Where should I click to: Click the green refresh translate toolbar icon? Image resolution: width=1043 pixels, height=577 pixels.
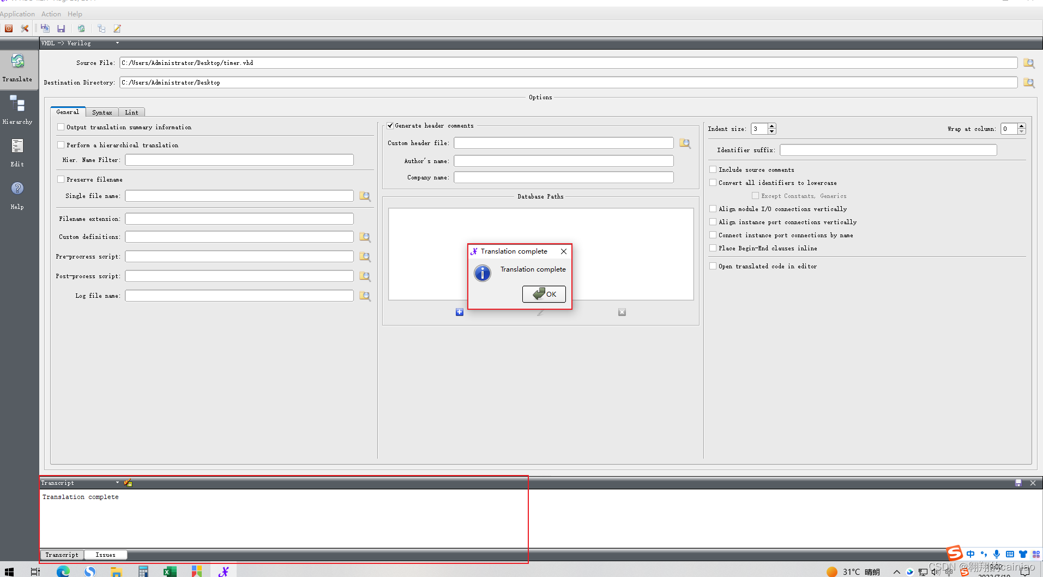81,28
